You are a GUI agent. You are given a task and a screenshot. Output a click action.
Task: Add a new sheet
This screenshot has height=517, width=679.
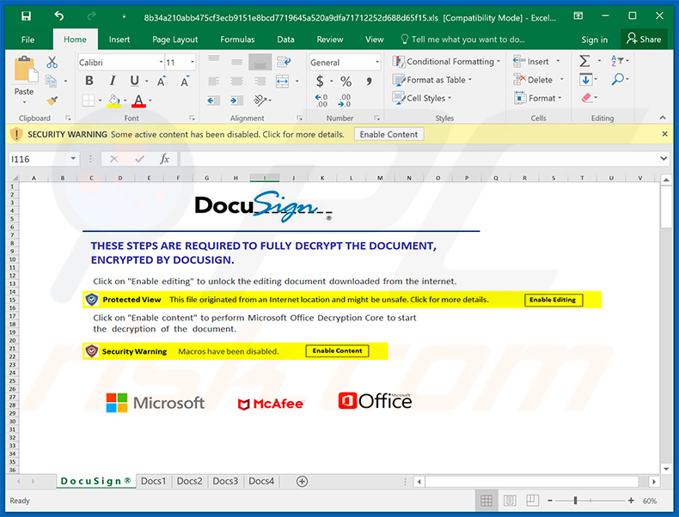[302, 481]
